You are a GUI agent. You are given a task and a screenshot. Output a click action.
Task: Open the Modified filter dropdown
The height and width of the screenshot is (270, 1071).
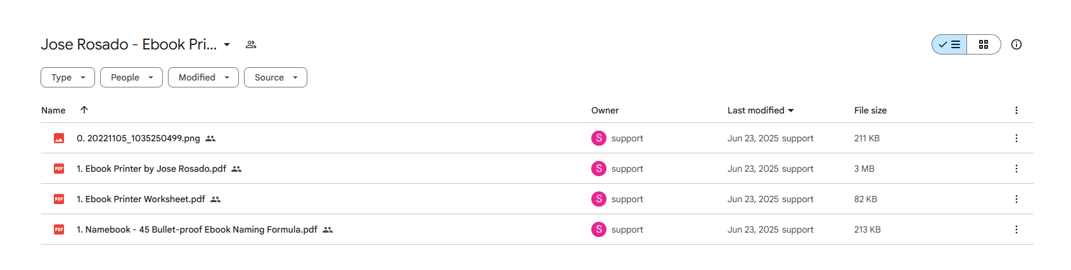pos(203,77)
